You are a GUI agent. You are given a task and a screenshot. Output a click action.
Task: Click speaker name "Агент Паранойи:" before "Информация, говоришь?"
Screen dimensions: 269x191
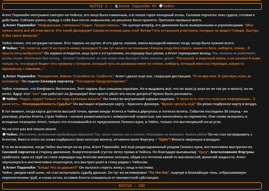pyautogui.click(x=21, y=25)
